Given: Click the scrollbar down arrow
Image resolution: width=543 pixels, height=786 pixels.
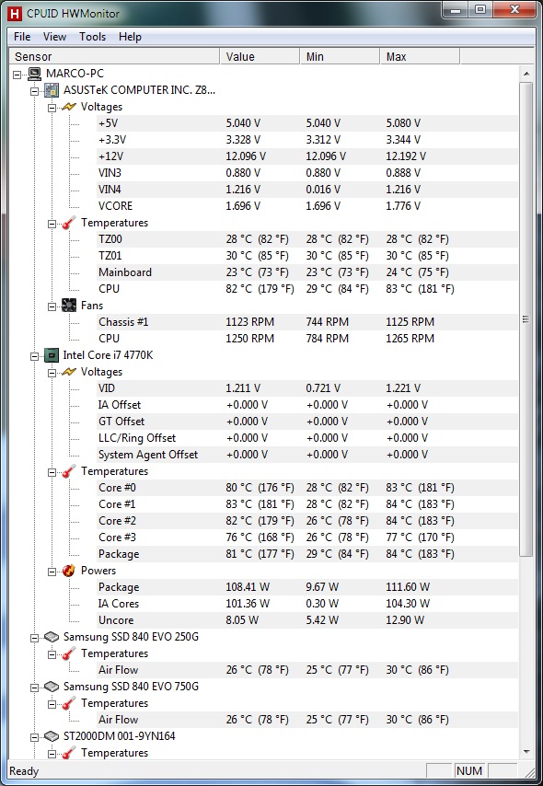Looking at the screenshot, I should pyautogui.click(x=526, y=751).
